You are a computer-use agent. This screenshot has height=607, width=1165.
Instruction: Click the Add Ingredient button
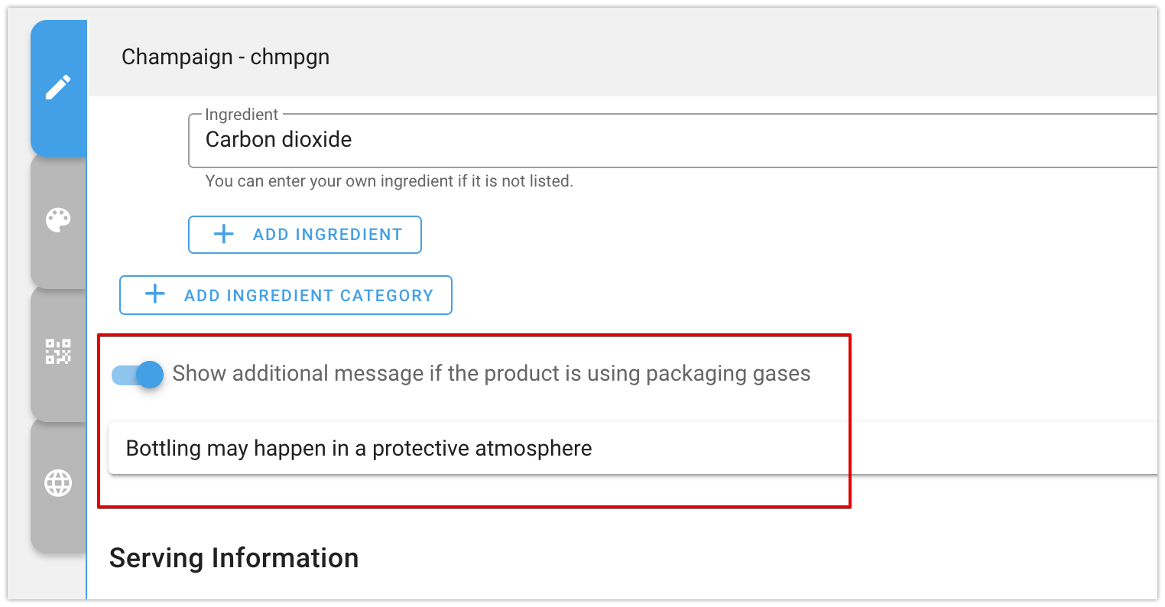coord(305,235)
